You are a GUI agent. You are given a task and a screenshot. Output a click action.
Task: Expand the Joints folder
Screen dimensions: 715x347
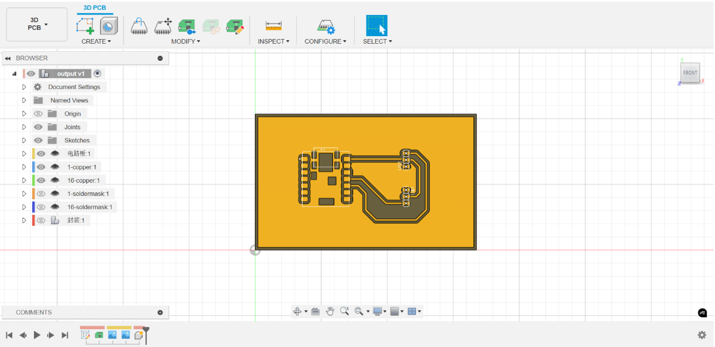pyautogui.click(x=24, y=127)
